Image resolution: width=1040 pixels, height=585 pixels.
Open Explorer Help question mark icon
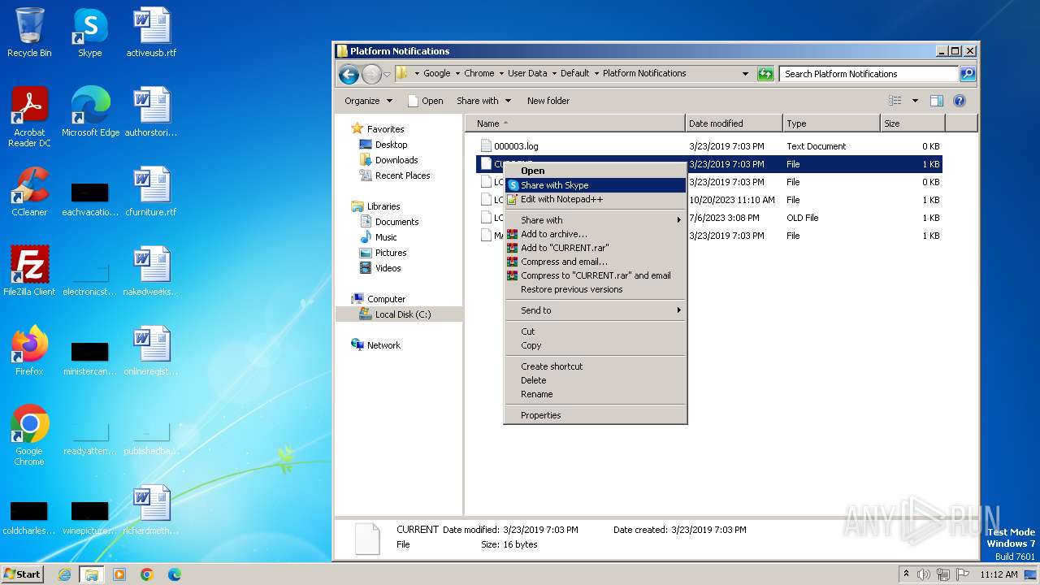(x=960, y=101)
